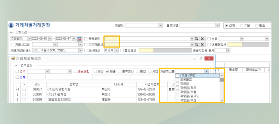279x124 pixels.
Task: Tick the red 영역 checkbox
Action: point(17,71)
